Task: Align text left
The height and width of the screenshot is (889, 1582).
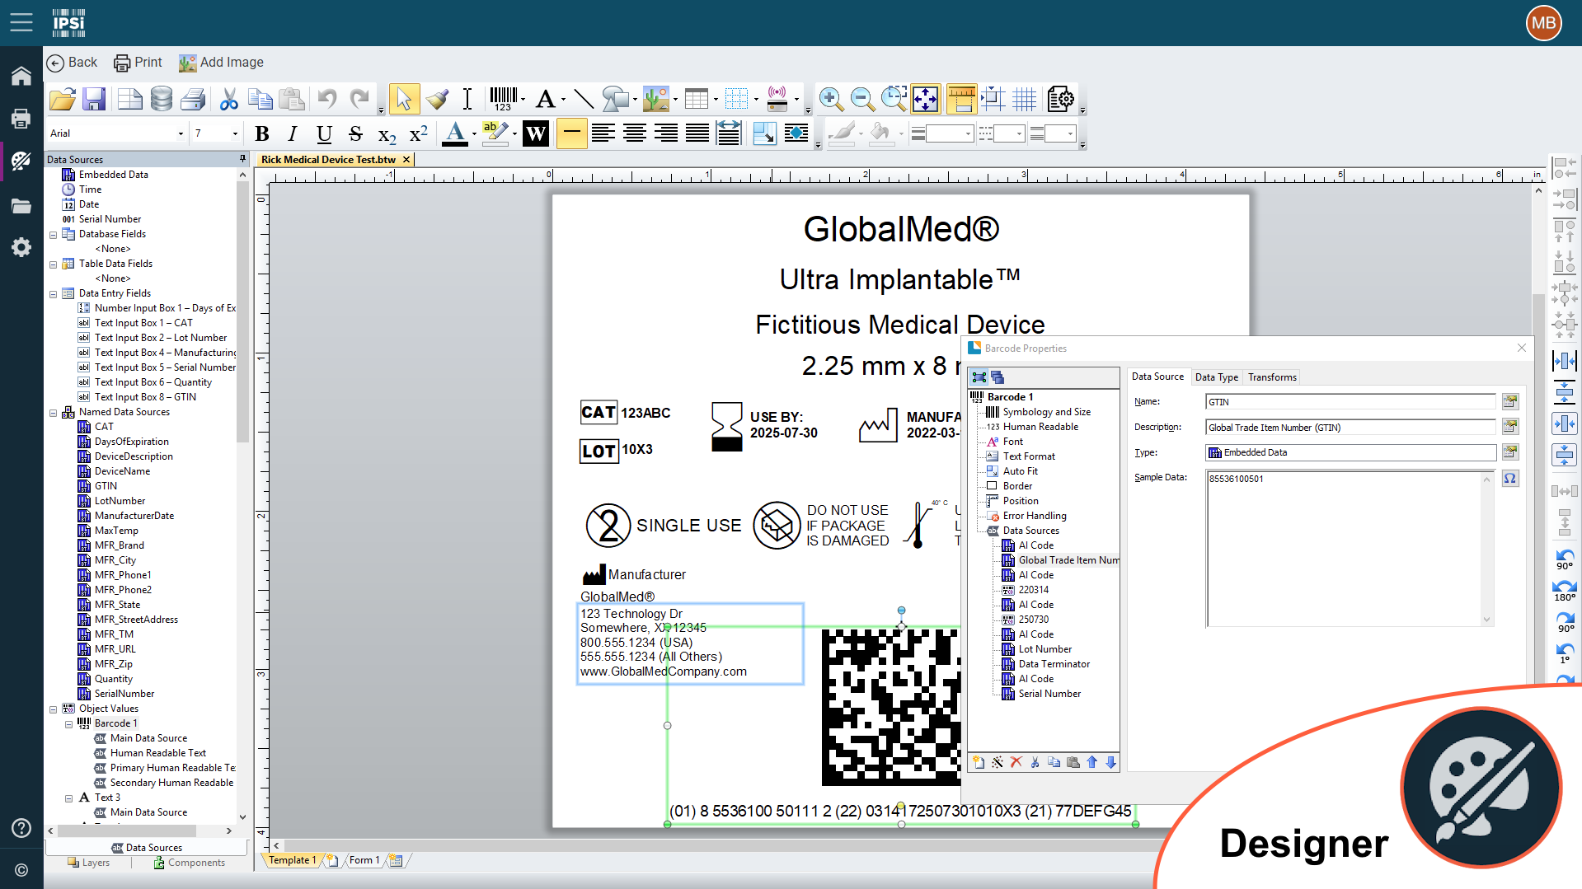Action: pyautogui.click(x=603, y=133)
